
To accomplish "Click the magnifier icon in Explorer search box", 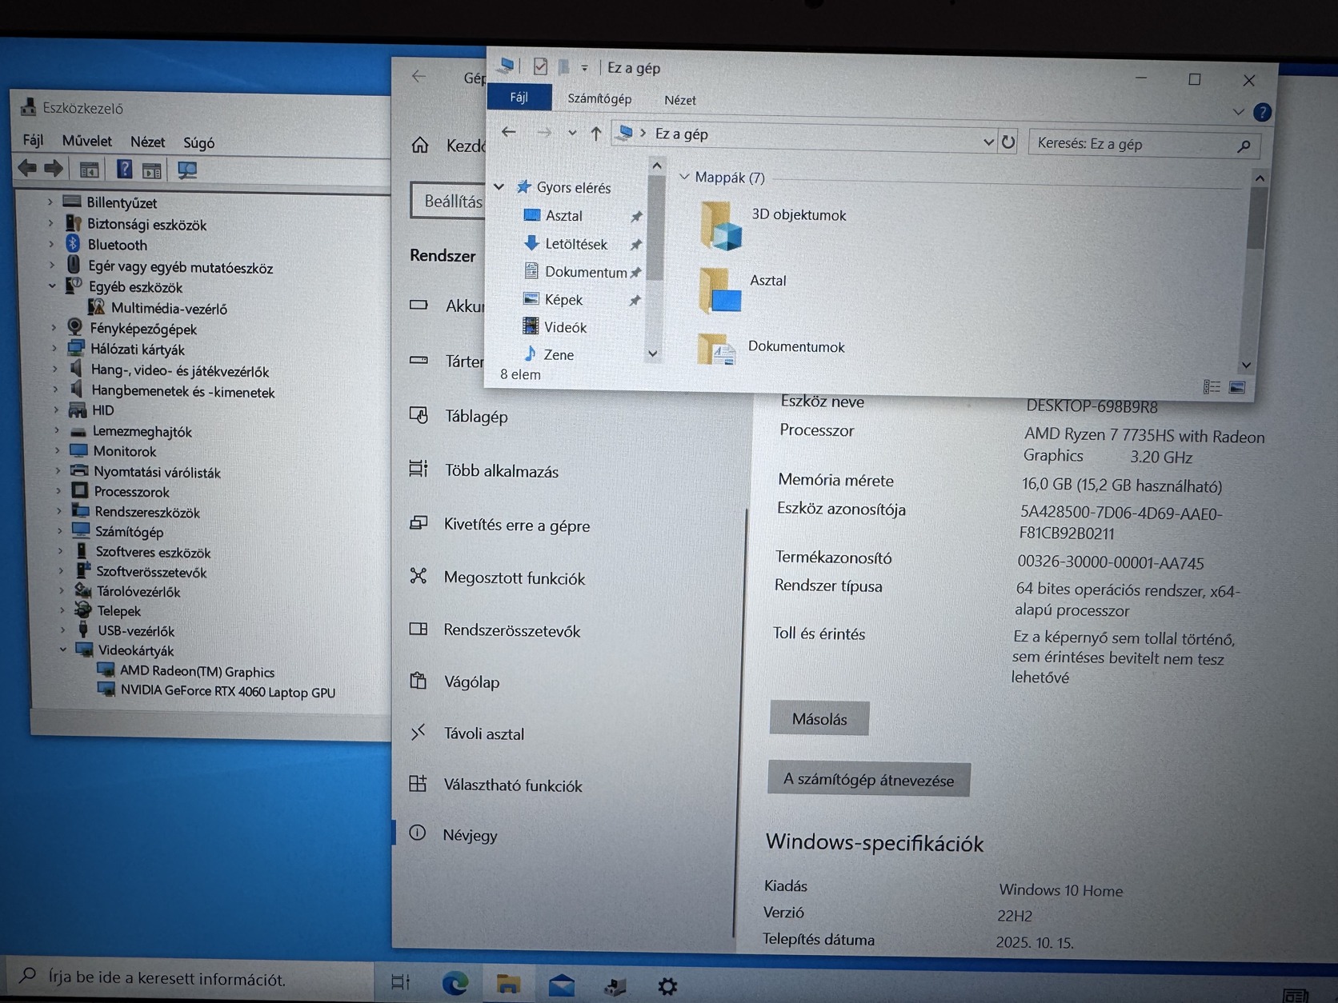I will [x=1244, y=146].
